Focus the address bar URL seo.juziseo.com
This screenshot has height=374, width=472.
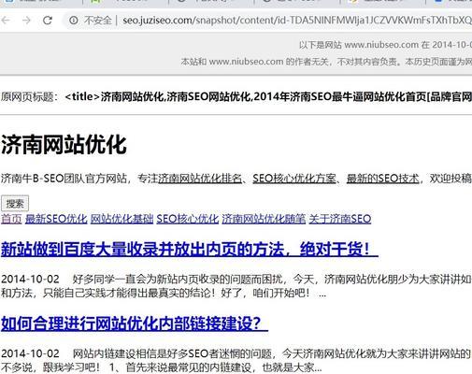pyautogui.click(x=297, y=21)
